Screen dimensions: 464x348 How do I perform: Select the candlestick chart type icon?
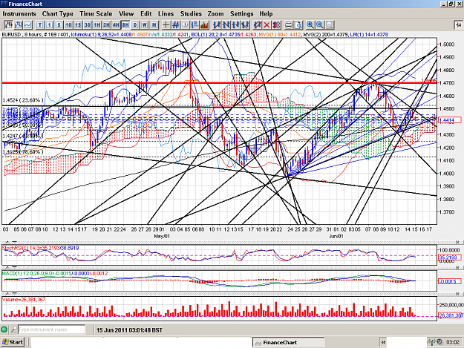[x=8, y=24]
